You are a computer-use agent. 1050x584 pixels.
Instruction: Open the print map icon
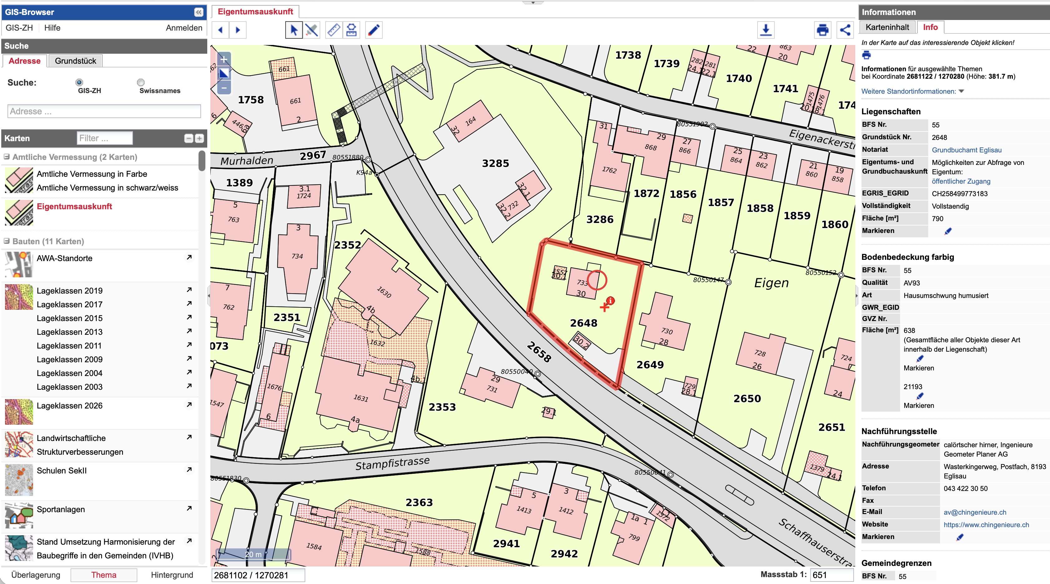pos(822,30)
